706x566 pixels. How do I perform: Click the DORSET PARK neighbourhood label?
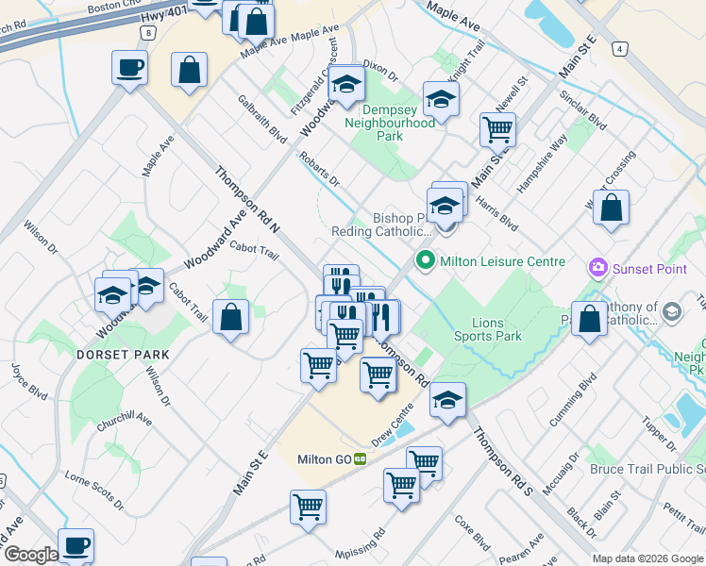pyautogui.click(x=123, y=355)
